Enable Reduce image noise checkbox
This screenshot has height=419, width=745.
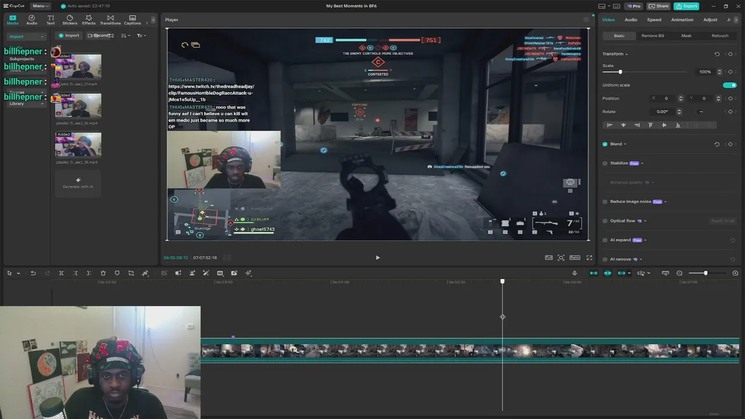point(605,202)
